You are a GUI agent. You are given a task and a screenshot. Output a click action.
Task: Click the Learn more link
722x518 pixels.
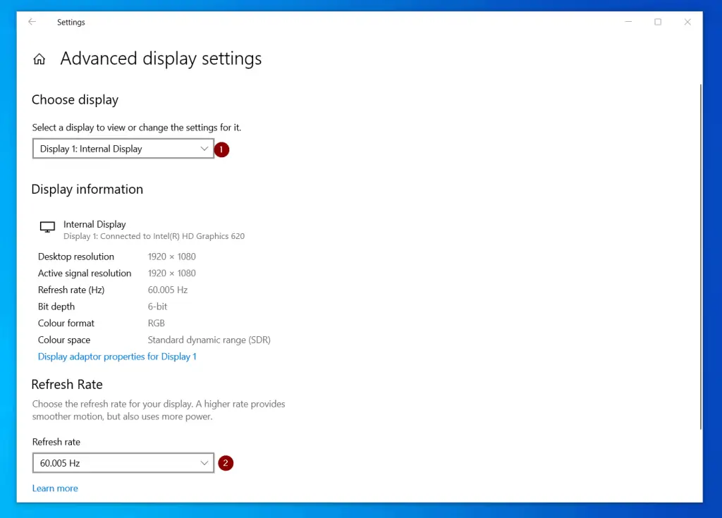55,488
